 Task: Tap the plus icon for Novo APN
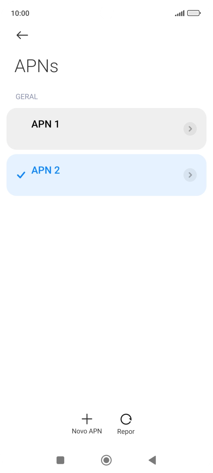click(87, 419)
